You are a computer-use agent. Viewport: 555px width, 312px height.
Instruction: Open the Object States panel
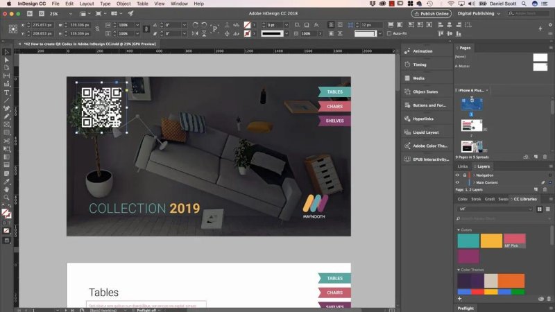[x=425, y=92]
